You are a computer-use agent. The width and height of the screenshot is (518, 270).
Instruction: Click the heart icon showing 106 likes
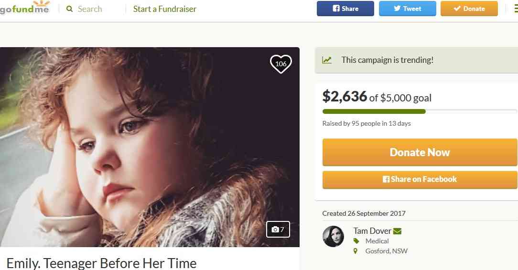[281, 64]
